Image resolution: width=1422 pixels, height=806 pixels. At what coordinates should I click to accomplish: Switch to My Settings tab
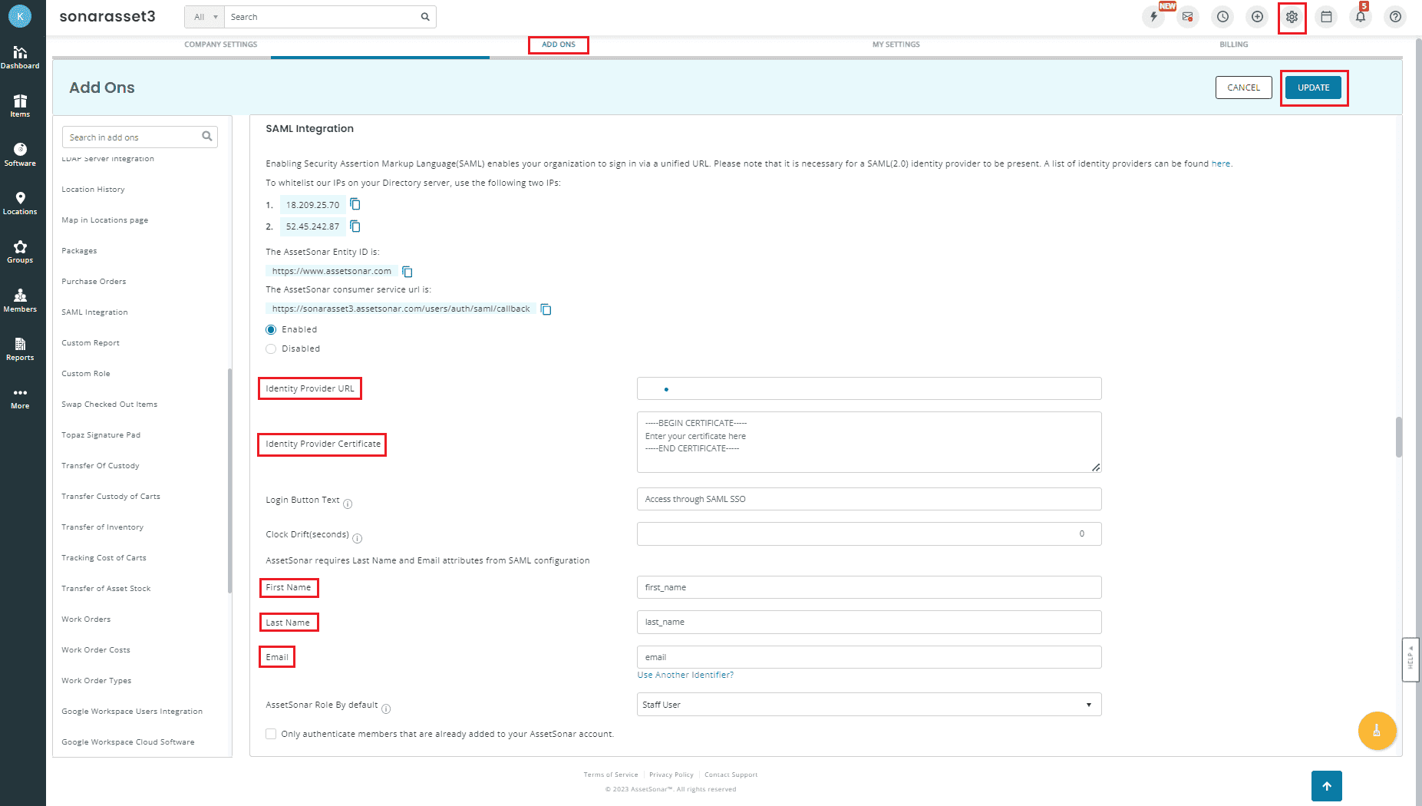(896, 45)
